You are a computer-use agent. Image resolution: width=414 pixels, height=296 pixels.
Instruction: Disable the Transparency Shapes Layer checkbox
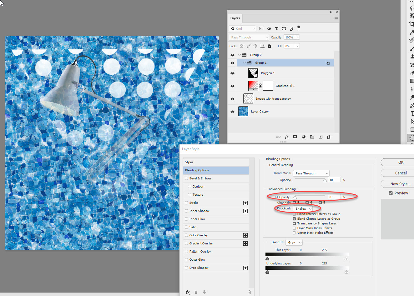pos(294,223)
